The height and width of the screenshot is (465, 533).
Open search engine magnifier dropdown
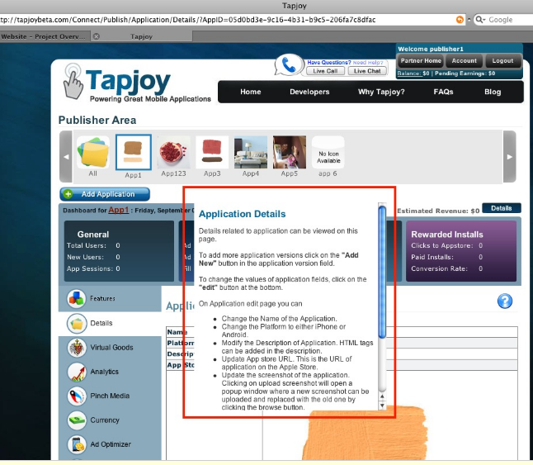[x=480, y=20]
